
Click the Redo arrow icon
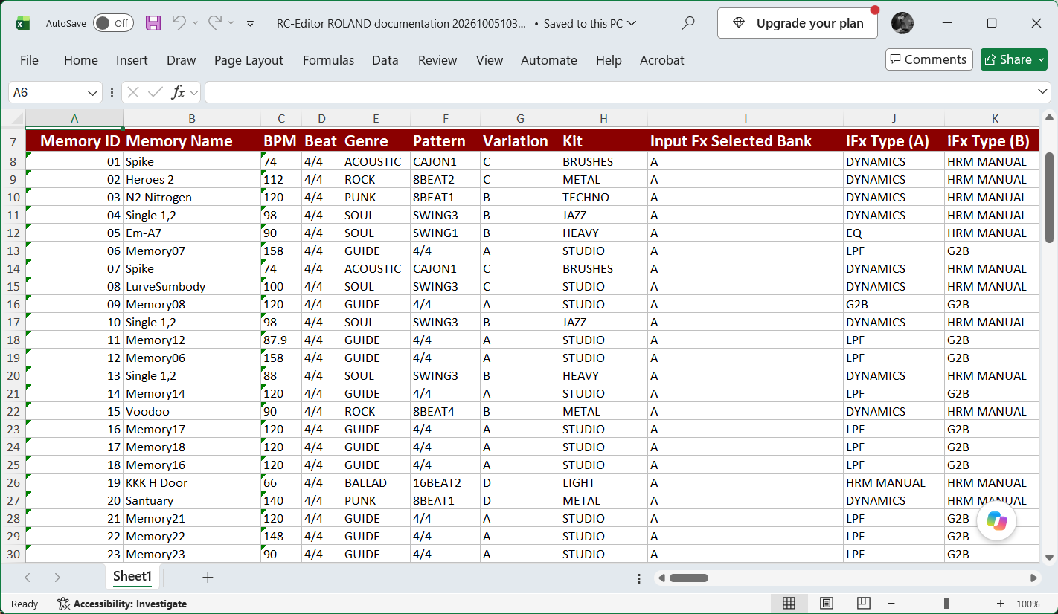[x=215, y=23]
